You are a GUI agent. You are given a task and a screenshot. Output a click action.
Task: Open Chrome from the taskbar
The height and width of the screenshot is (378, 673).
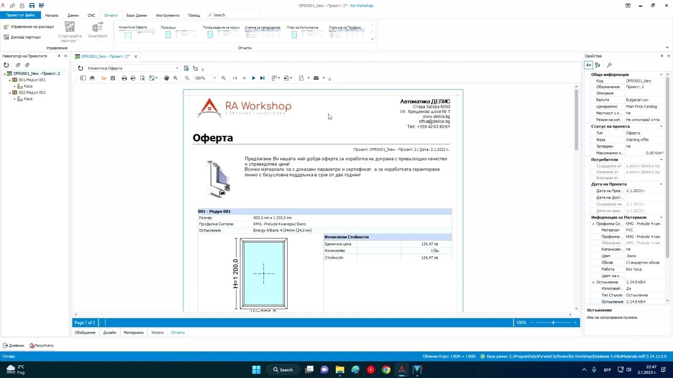pos(386,370)
